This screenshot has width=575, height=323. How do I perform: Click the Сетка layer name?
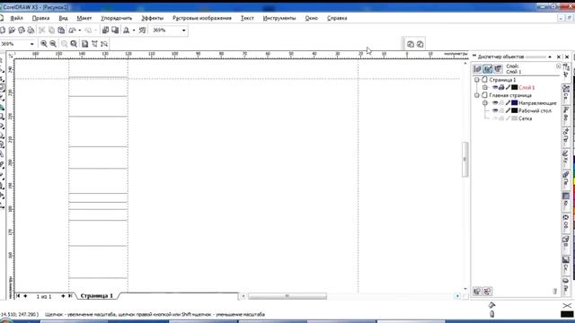(x=525, y=118)
